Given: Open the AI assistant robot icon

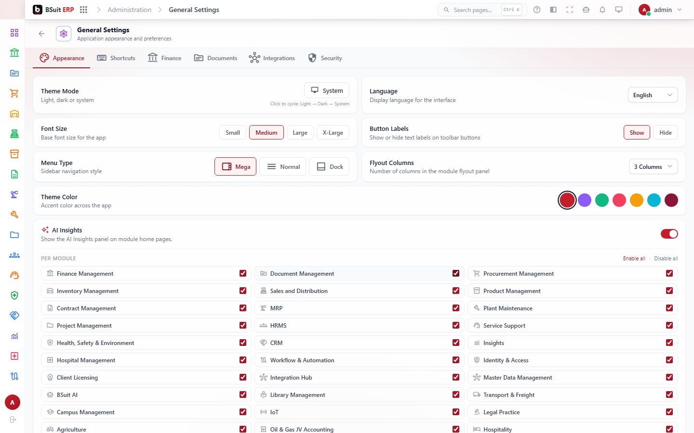Looking at the screenshot, I should [586, 10].
